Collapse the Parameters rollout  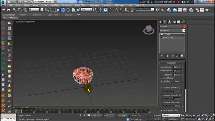coord(172,63)
